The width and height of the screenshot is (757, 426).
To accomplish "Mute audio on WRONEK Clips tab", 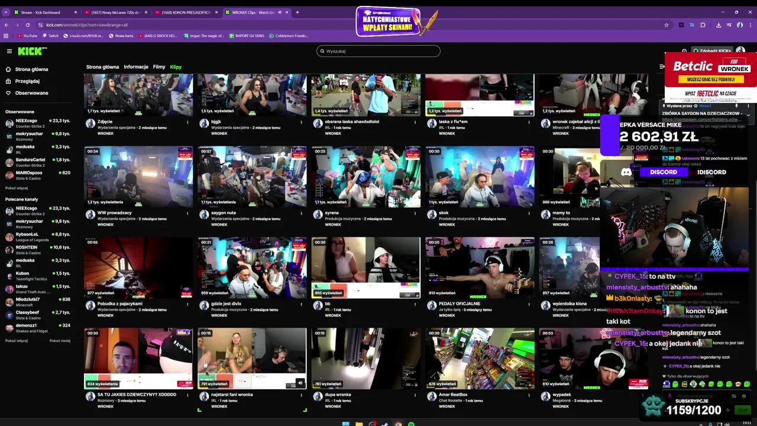I will 279,12.
